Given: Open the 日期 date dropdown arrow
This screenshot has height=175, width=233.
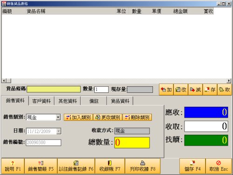Looking at the screenshot, I should [x=59, y=131].
